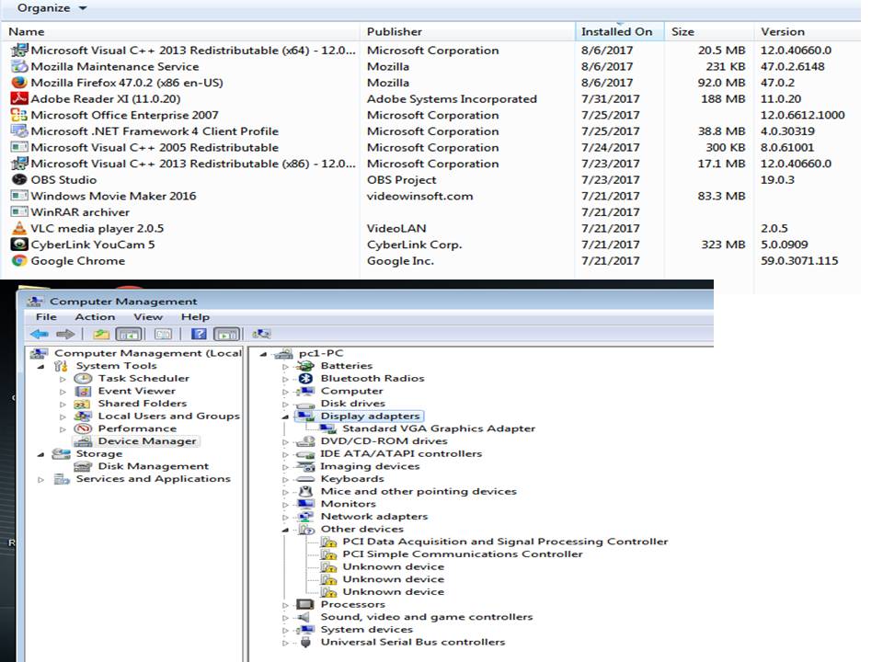This screenshot has height=662, width=883.
Task: Click the PCI Simple Communications Controller warning icon
Action: [x=329, y=554]
